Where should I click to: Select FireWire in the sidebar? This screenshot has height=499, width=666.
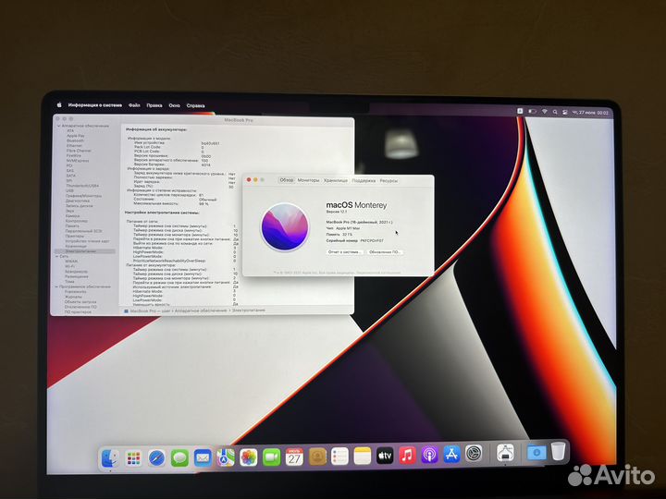point(73,156)
